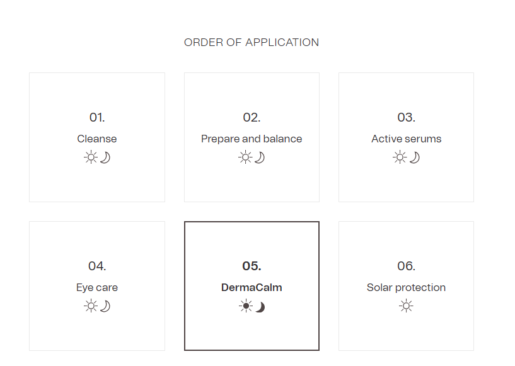Viewport: 515px width, 366px height.
Task: Click moon icon under Prepare and balance
Action: pyautogui.click(x=259, y=157)
